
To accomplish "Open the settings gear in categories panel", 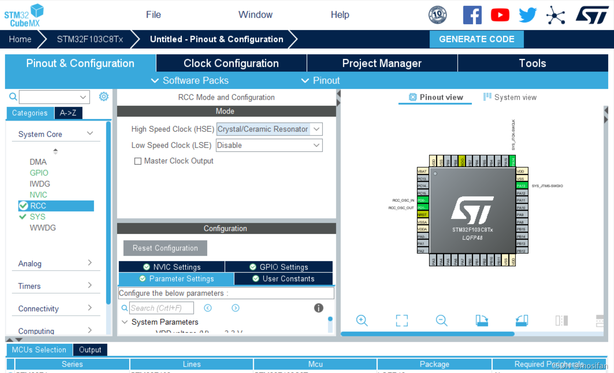I will [104, 96].
